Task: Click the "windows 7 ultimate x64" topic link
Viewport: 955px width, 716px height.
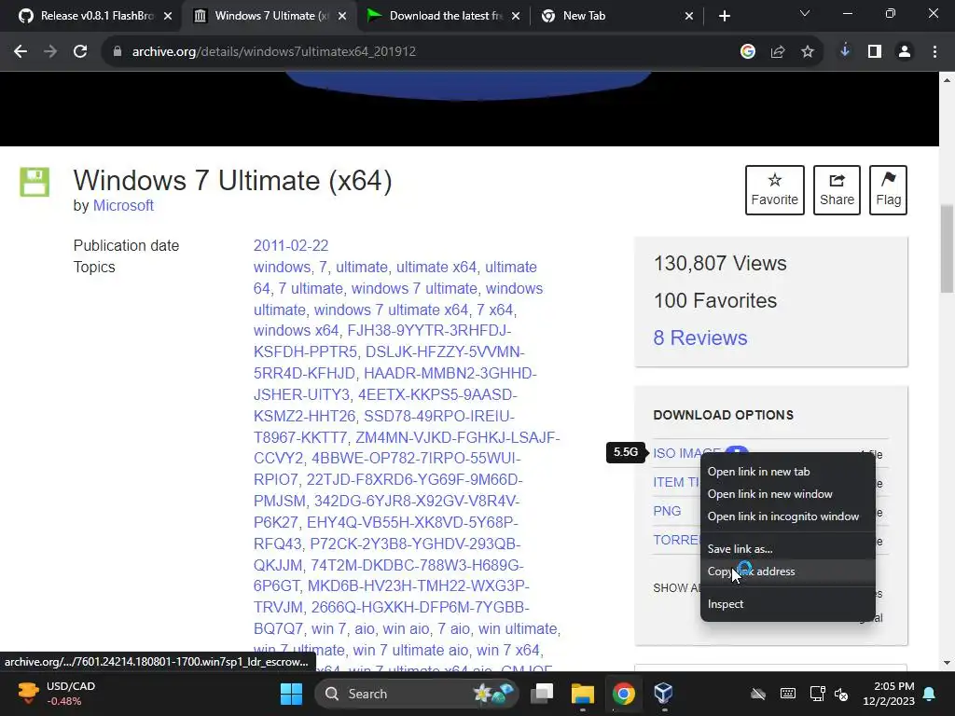Action: coord(391,310)
